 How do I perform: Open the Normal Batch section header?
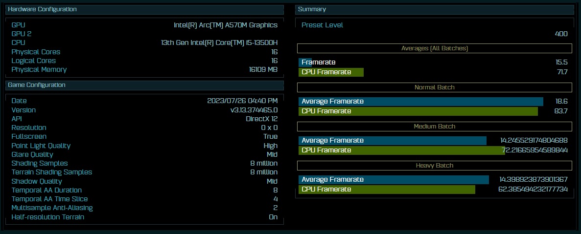[x=435, y=87]
